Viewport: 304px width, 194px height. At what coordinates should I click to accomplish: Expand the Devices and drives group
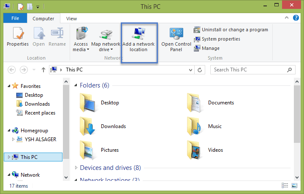[76, 168]
